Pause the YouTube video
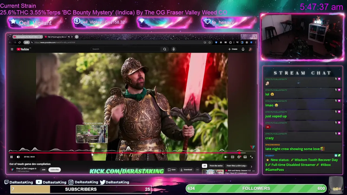Viewport: 347px width, 195px height. click(x=11, y=157)
